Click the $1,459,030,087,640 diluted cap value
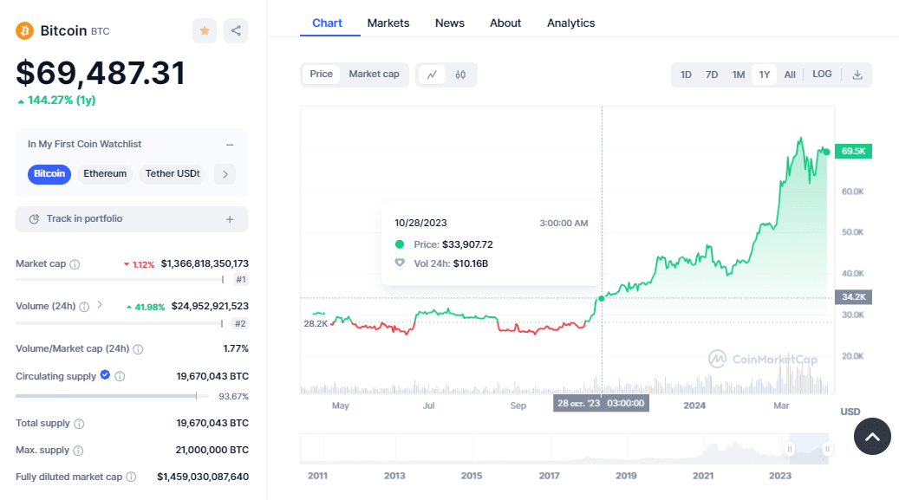Image resolution: width=899 pixels, height=500 pixels. [x=203, y=477]
